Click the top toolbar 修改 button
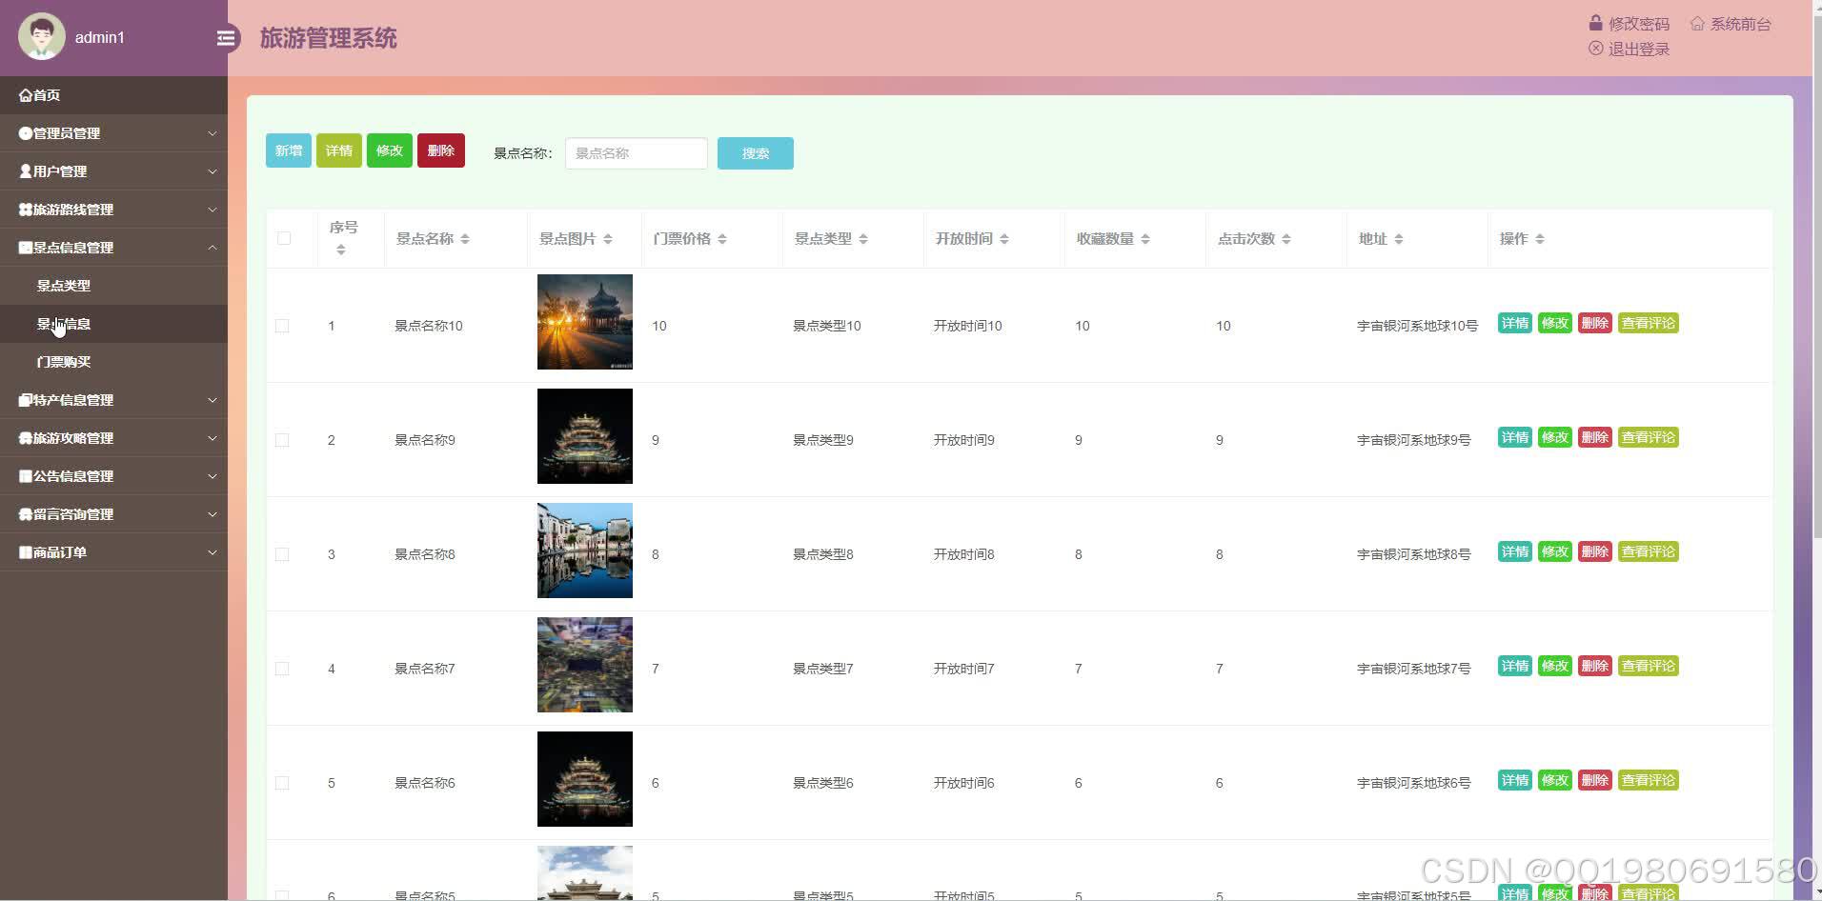Viewport: 1822px width, 901px height. 390,150
